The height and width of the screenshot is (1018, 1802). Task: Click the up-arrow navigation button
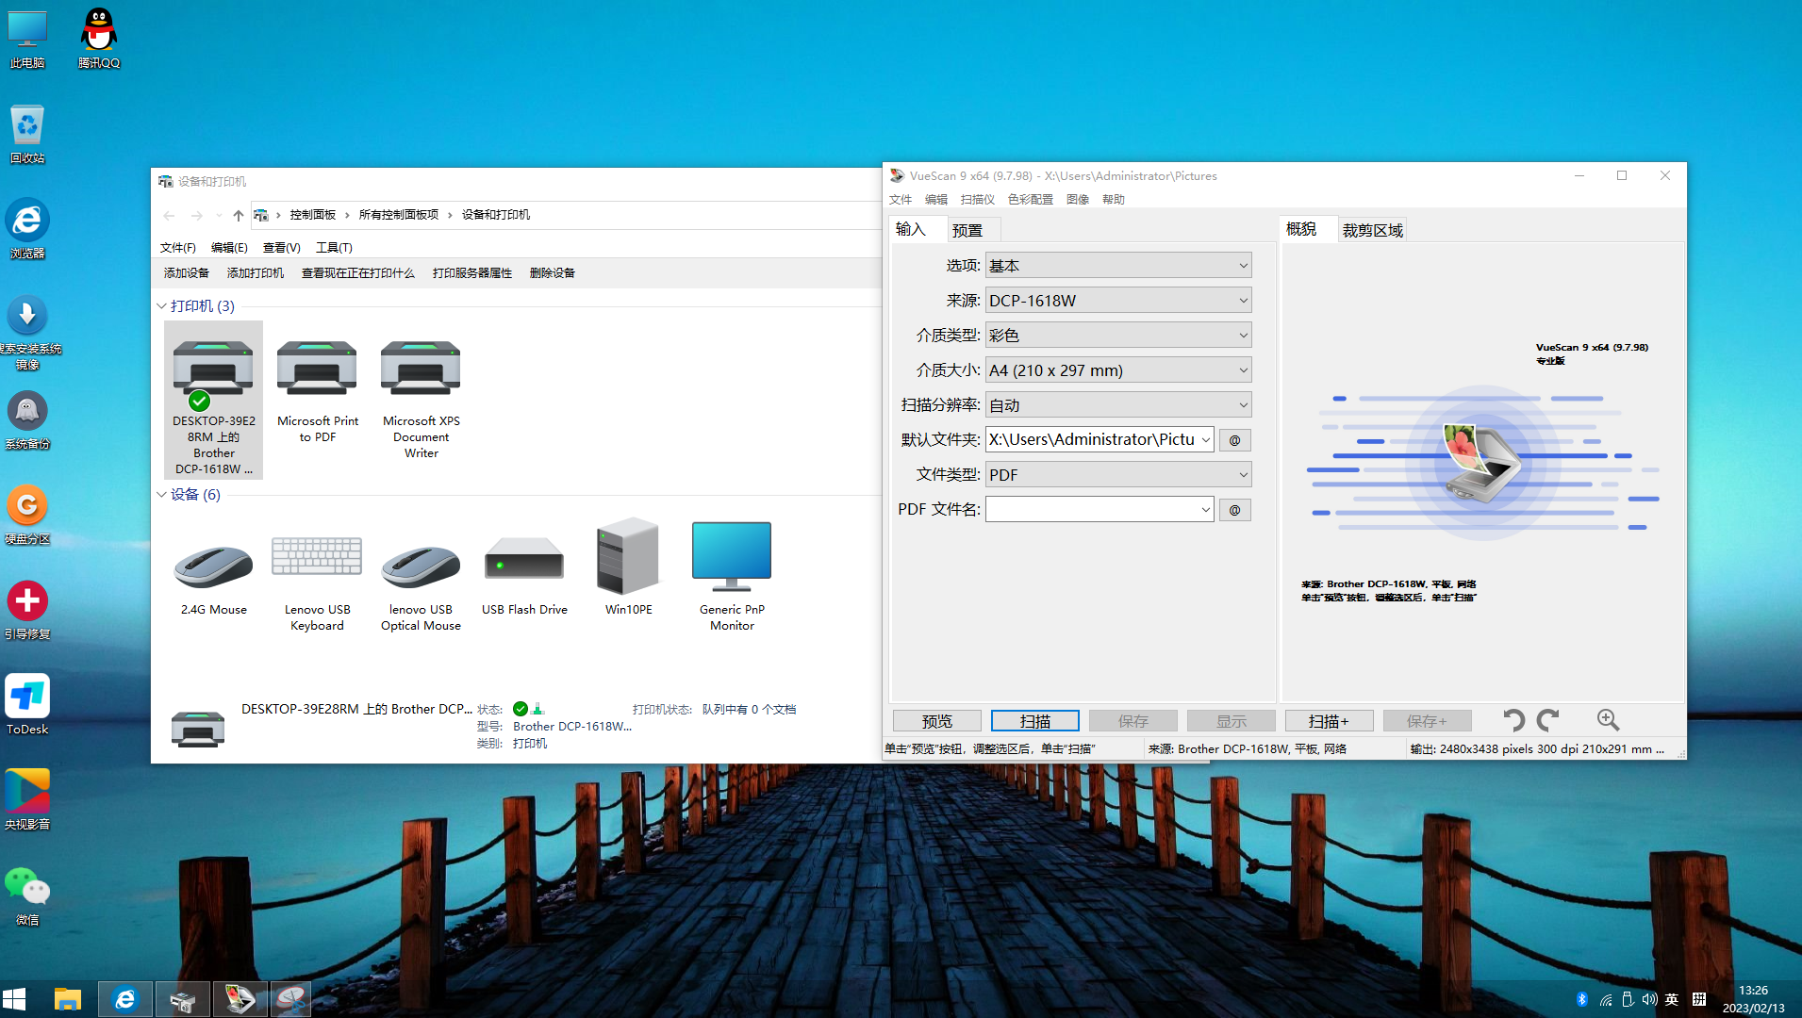(239, 216)
